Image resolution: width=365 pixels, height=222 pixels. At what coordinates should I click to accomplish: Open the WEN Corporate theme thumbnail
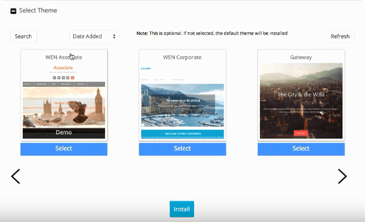[183, 101]
